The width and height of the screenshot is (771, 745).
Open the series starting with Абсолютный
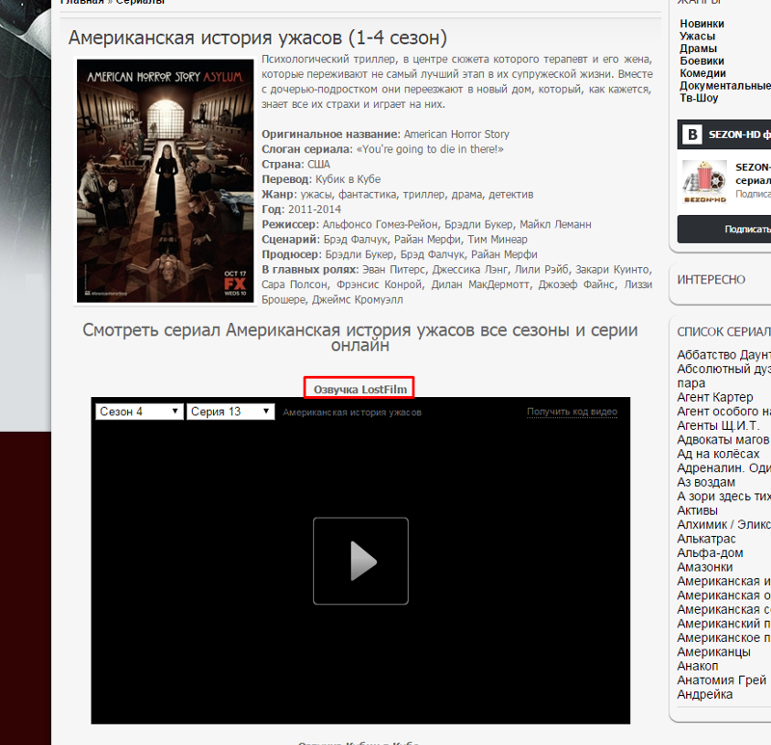tap(724, 376)
